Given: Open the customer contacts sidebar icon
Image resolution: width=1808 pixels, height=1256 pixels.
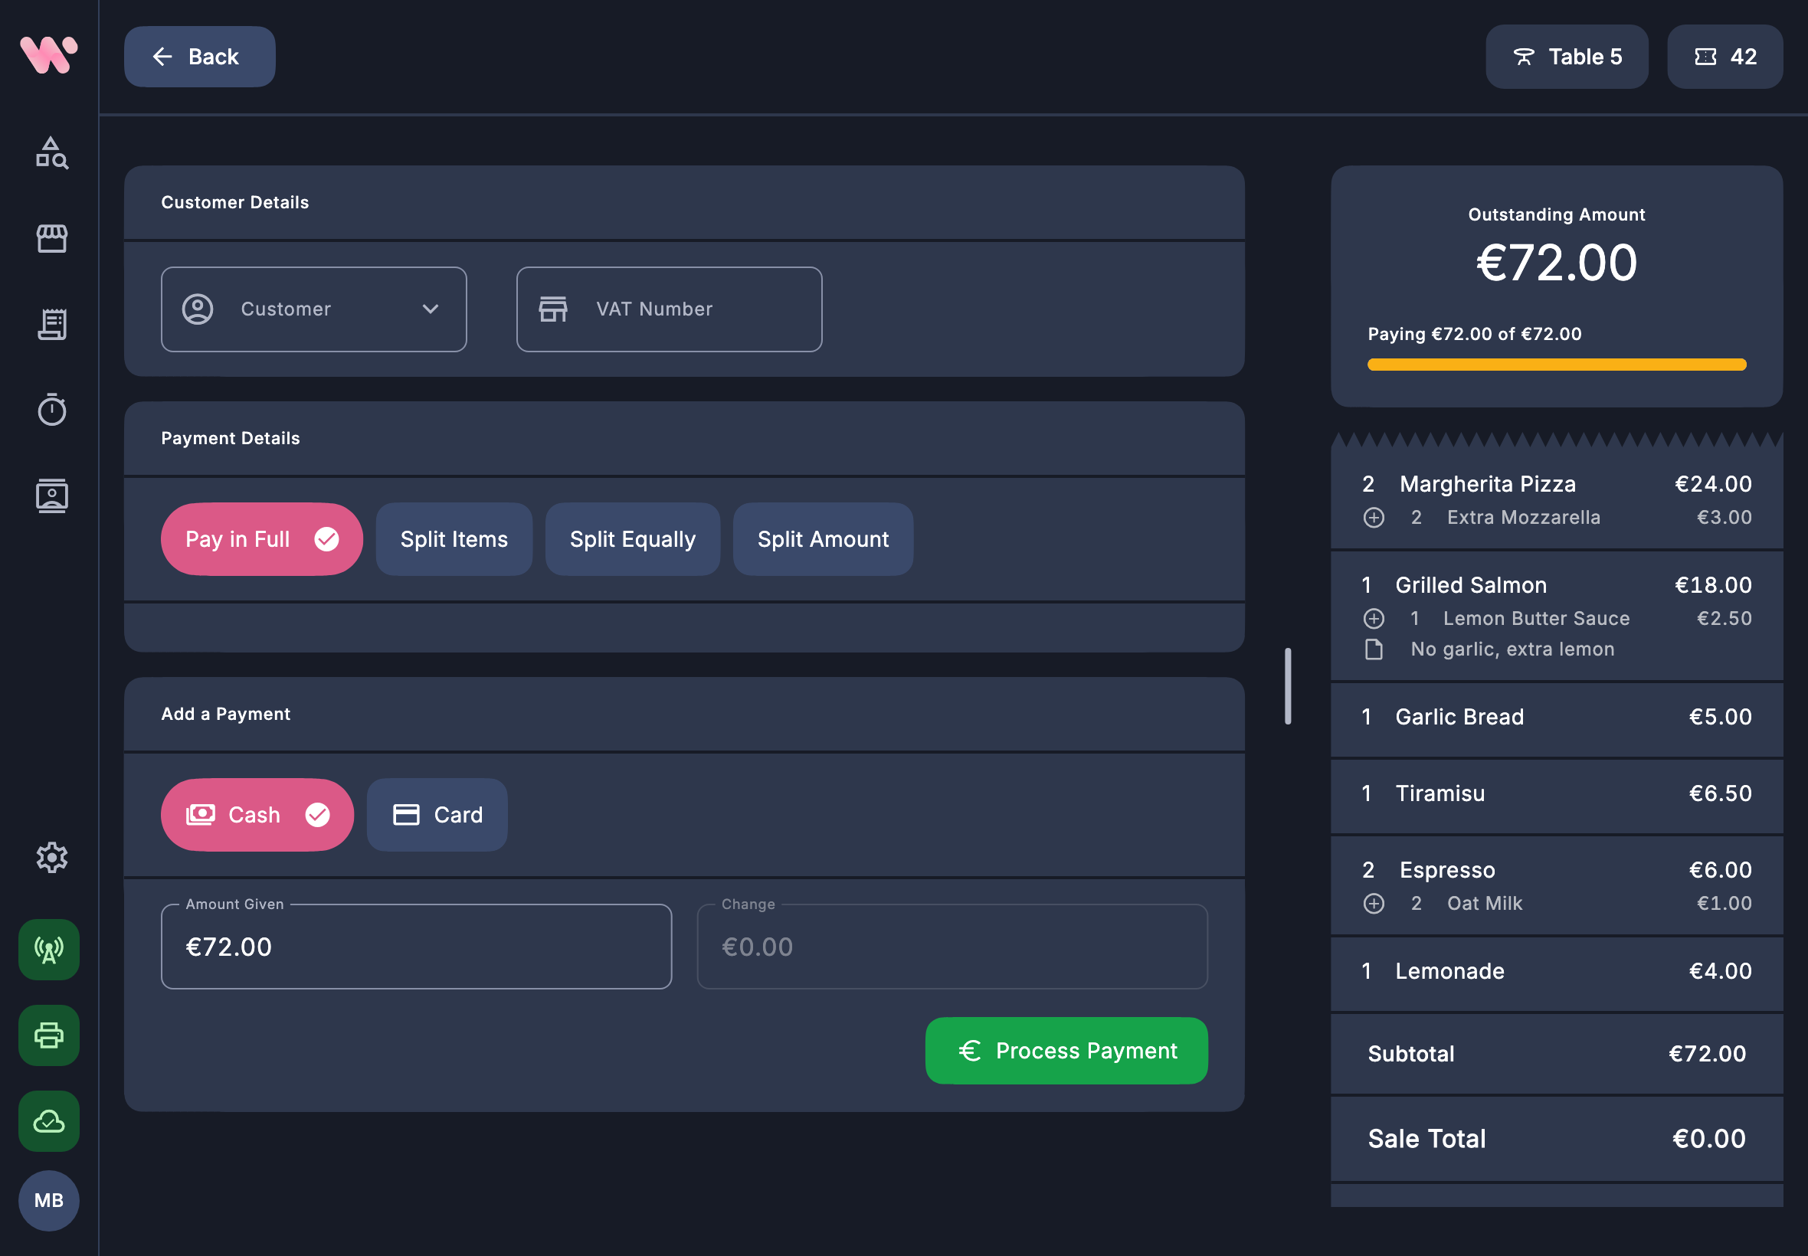Looking at the screenshot, I should pyautogui.click(x=51, y=495).
